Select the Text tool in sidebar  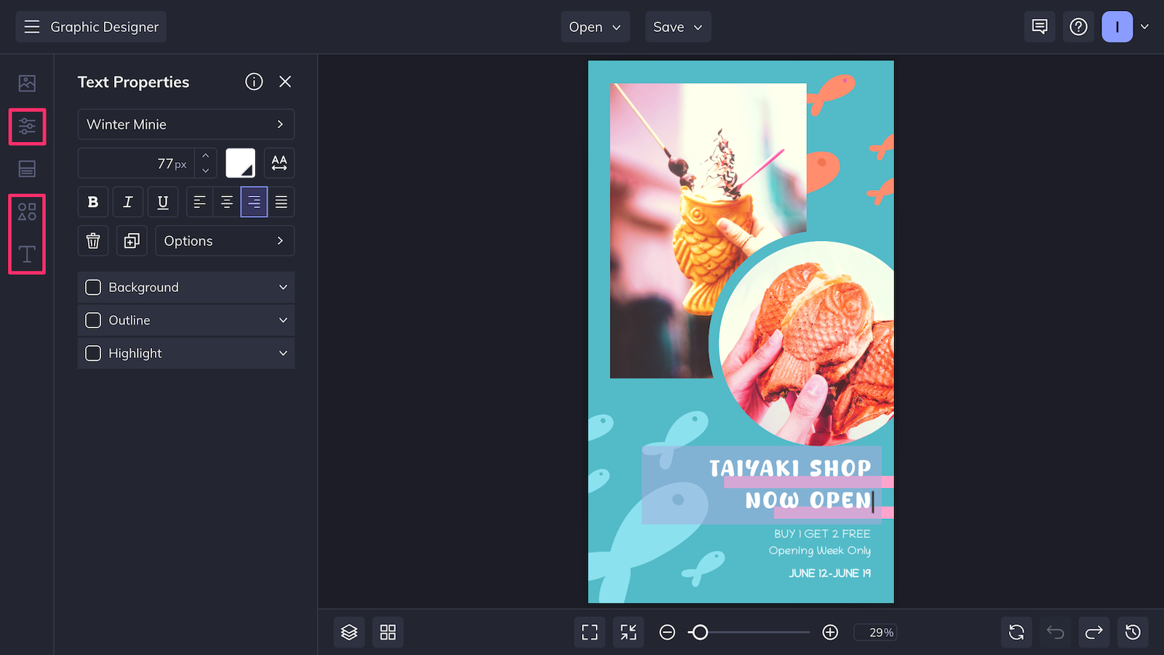(x=27, y=254)
